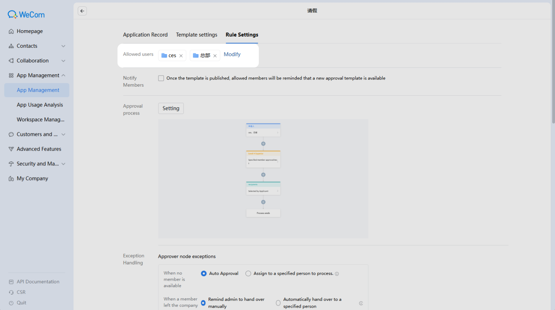Remove the 总部 department tag
The image size is (555, 310).
coord(215,56)
